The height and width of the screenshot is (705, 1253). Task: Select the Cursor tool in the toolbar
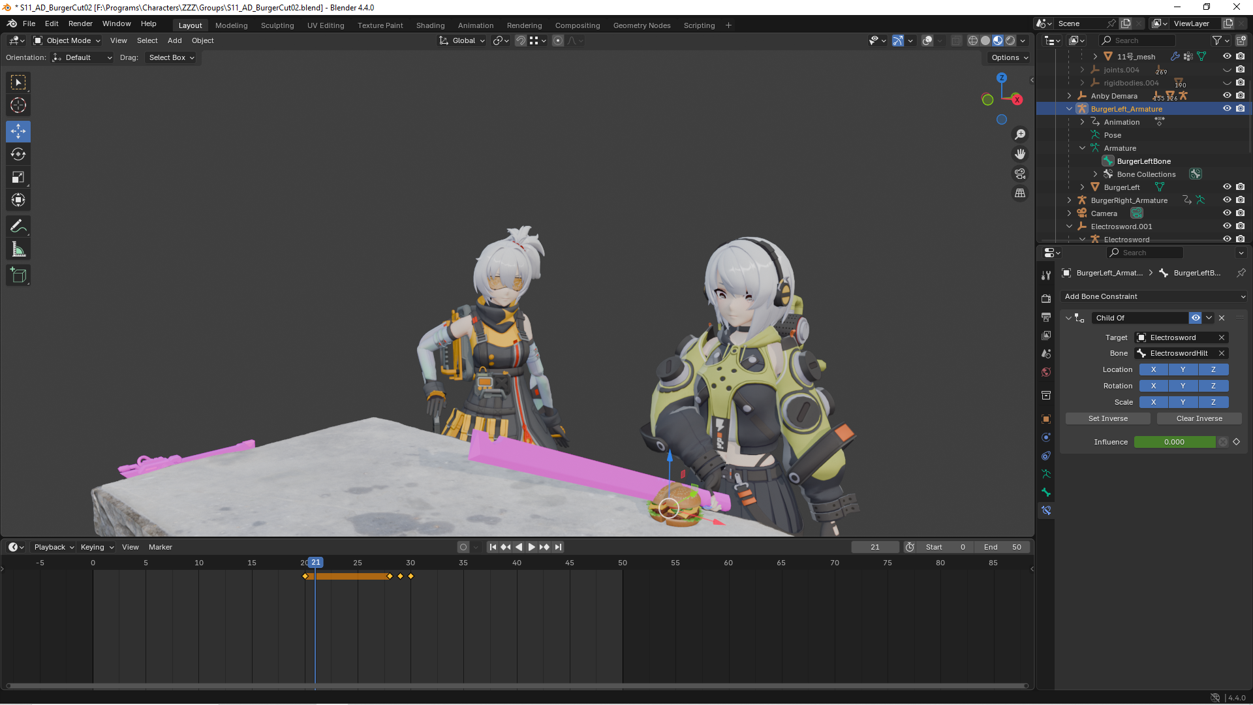point(18,105)
